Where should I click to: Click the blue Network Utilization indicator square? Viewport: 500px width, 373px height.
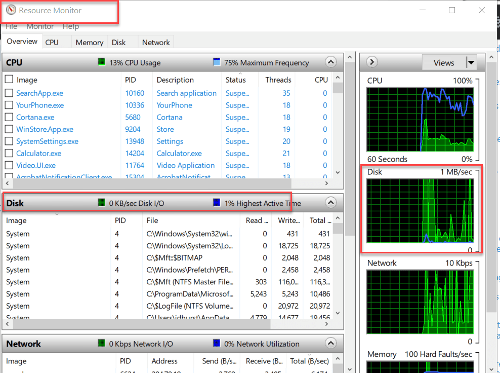[x=217, y=344]
